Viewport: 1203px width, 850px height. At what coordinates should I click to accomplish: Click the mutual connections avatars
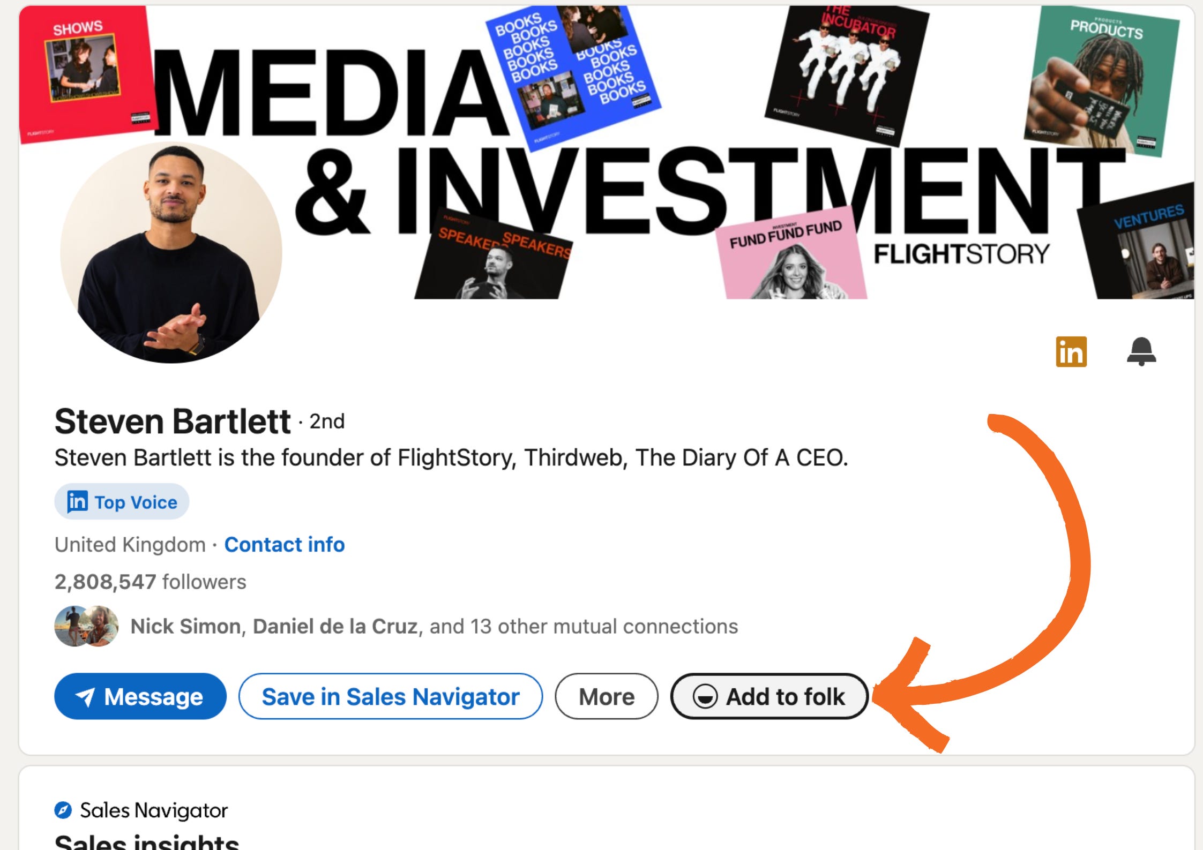tap(86, 626)
